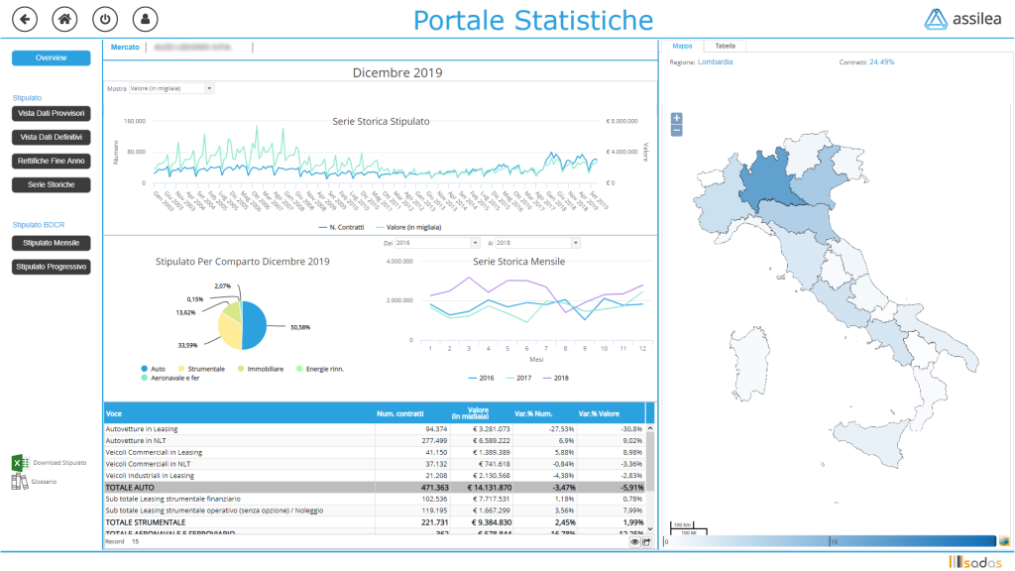Toggle the 2018 monthly series legend
Image resolution: width=1015 pixels, height=571 pixels.
coord(556,378)
